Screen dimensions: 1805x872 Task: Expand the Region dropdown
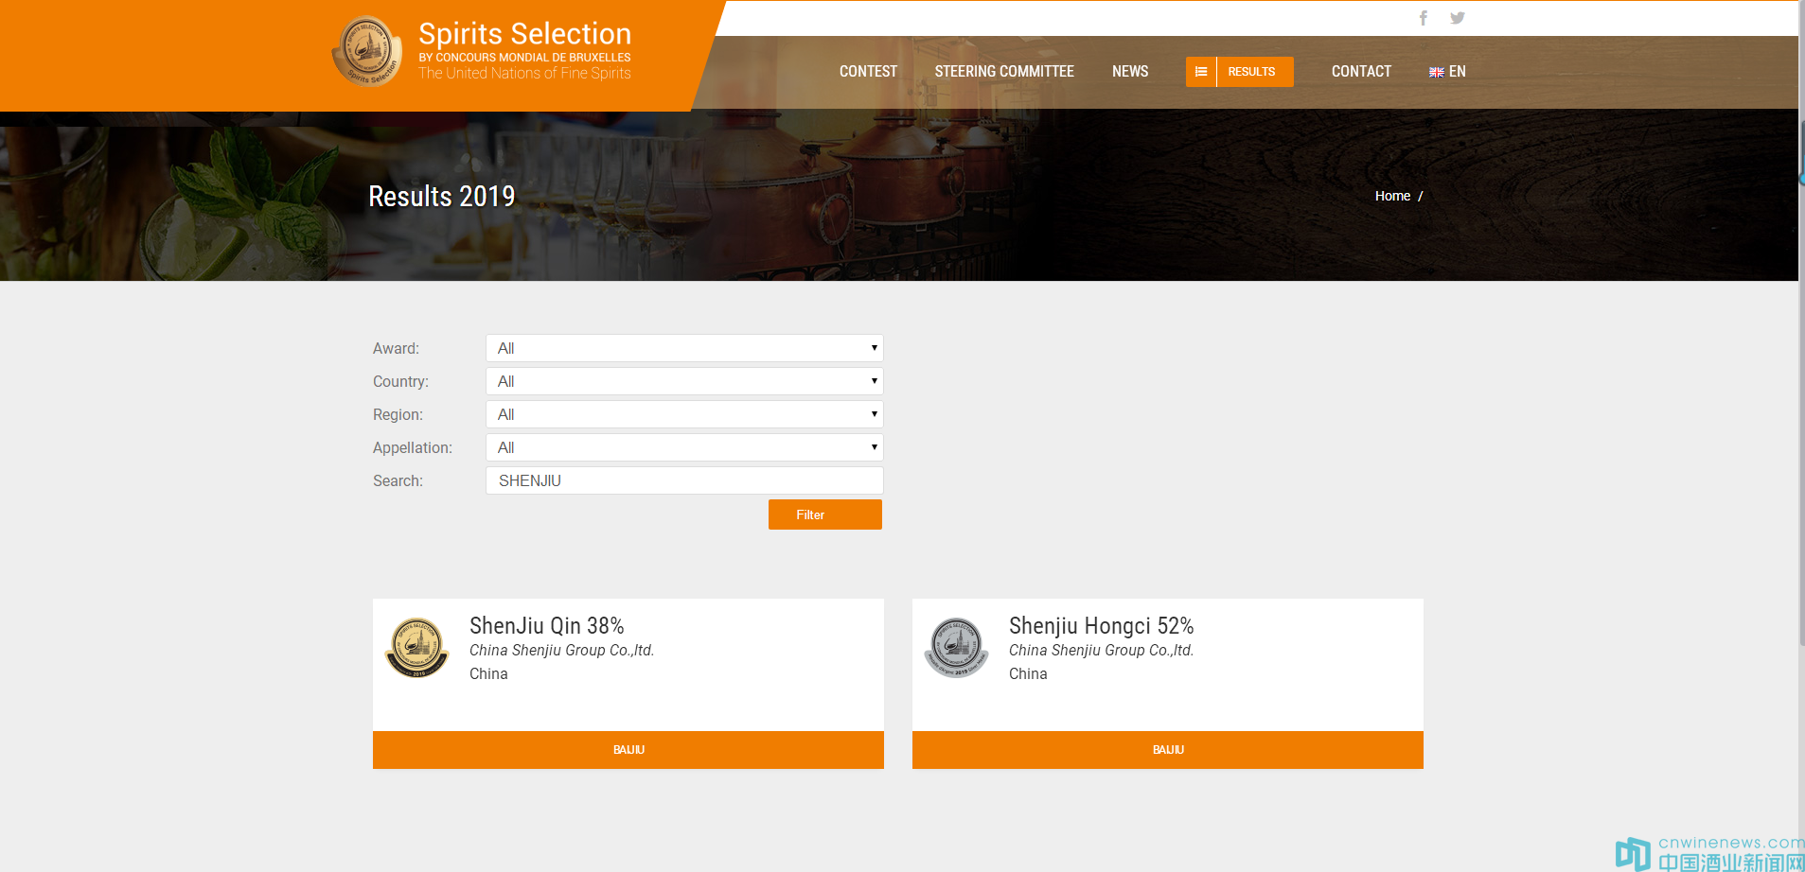684,414
